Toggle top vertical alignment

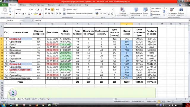46,10
